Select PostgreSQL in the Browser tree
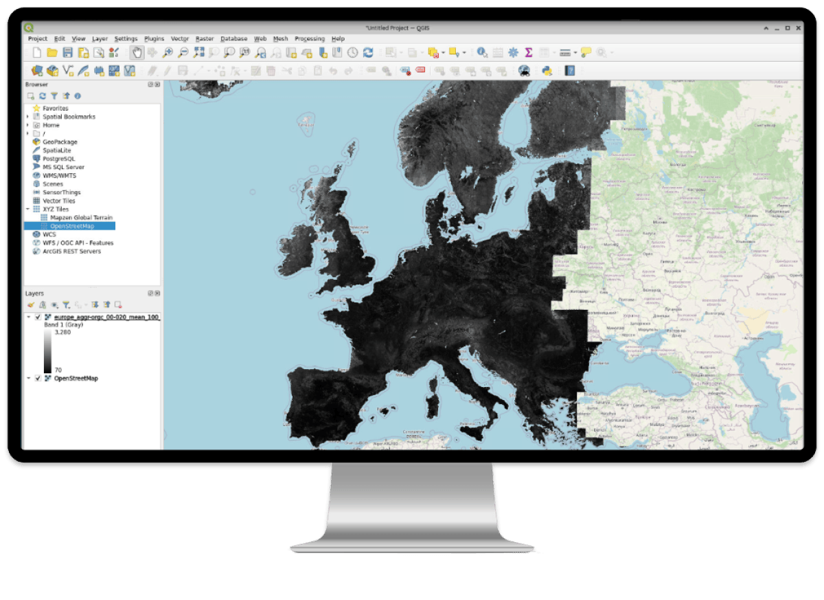 click(58, 159)
